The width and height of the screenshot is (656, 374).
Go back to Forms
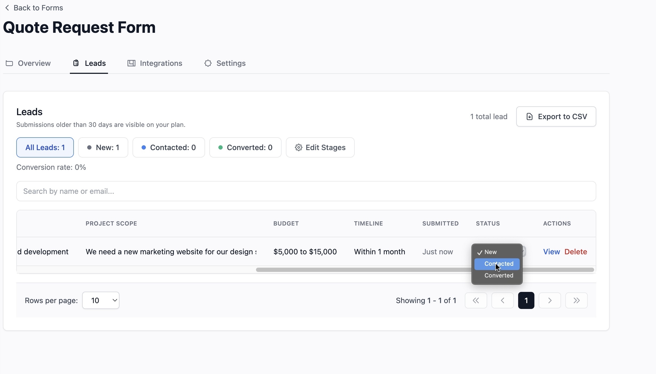34,8
